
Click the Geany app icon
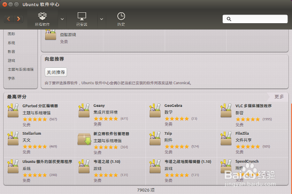point(84,111)
